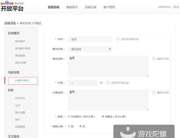Click the 最多250字 icon next to first textarea
Screen dimensions: 180x138
tap(154, 59)
